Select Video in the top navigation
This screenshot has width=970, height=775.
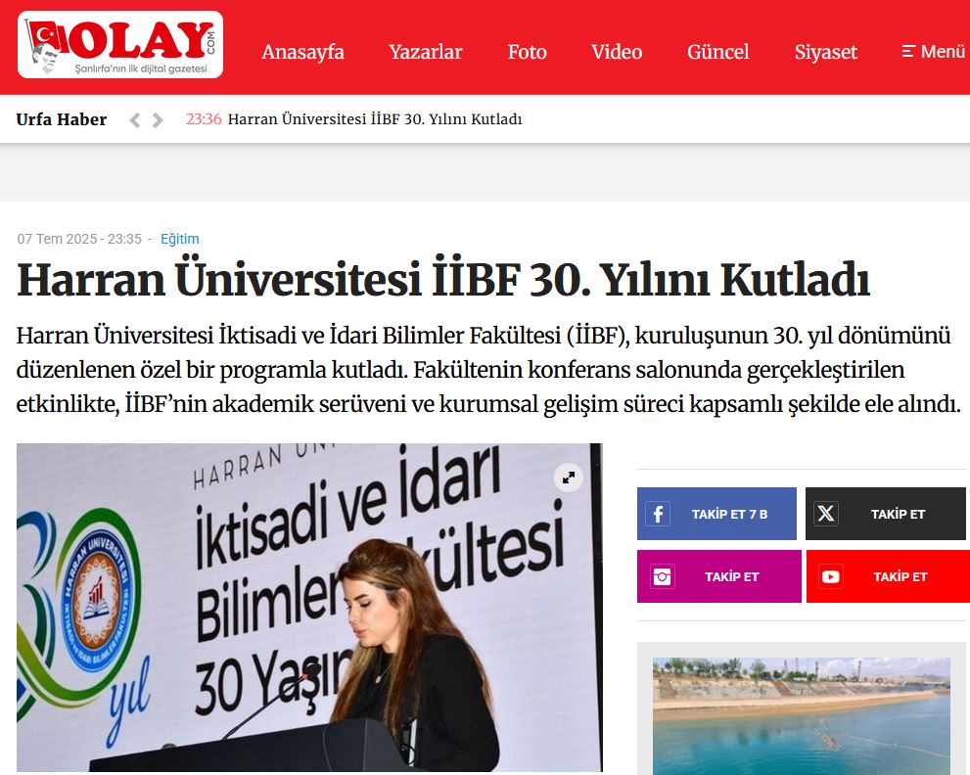pos(617,52)
